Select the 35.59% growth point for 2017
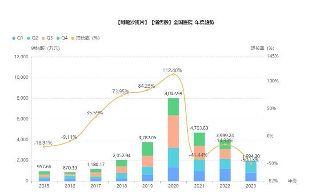The image size is (312, 194). (x=96, y=117)
